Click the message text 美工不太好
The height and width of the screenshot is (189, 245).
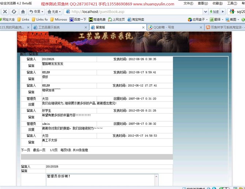(x=49, y=140)
